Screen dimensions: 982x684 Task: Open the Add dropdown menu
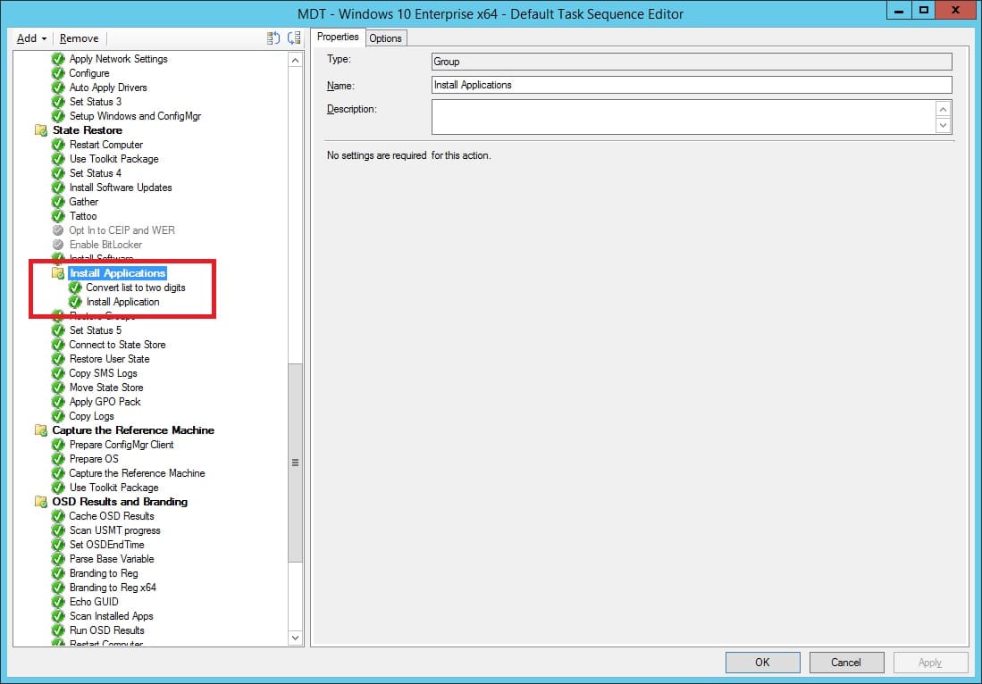pyautogui.click(x=29, y=38)
